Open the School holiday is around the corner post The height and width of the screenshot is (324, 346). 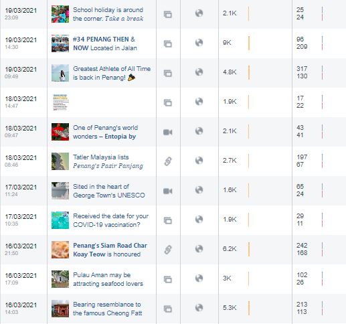click(108, 14)
